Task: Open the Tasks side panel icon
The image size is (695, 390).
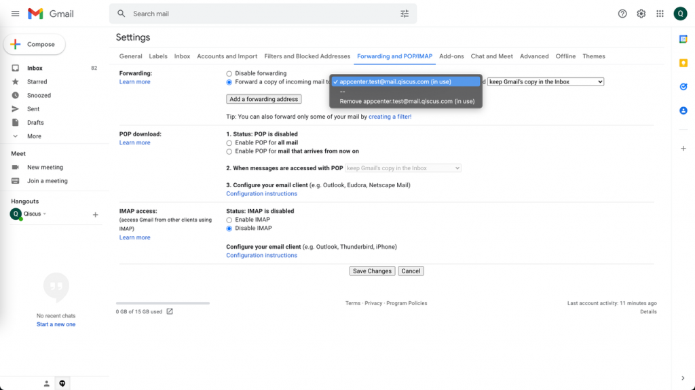Action: click(x=683, y=87)
